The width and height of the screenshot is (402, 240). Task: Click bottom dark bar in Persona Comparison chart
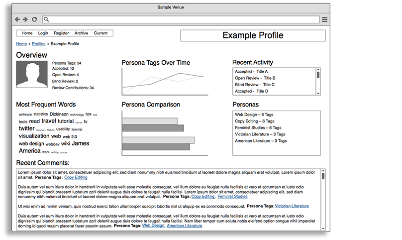(156, 147)
